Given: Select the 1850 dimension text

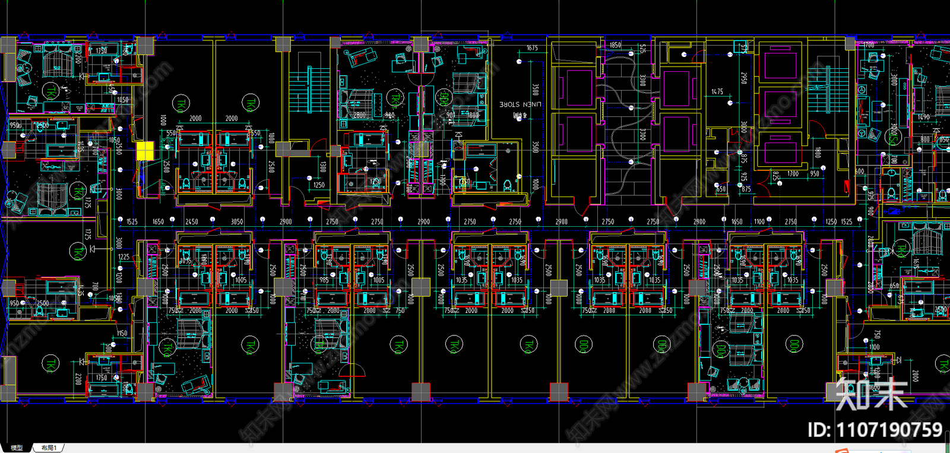Looking at the screenshot, I should (x=615, y=45).
